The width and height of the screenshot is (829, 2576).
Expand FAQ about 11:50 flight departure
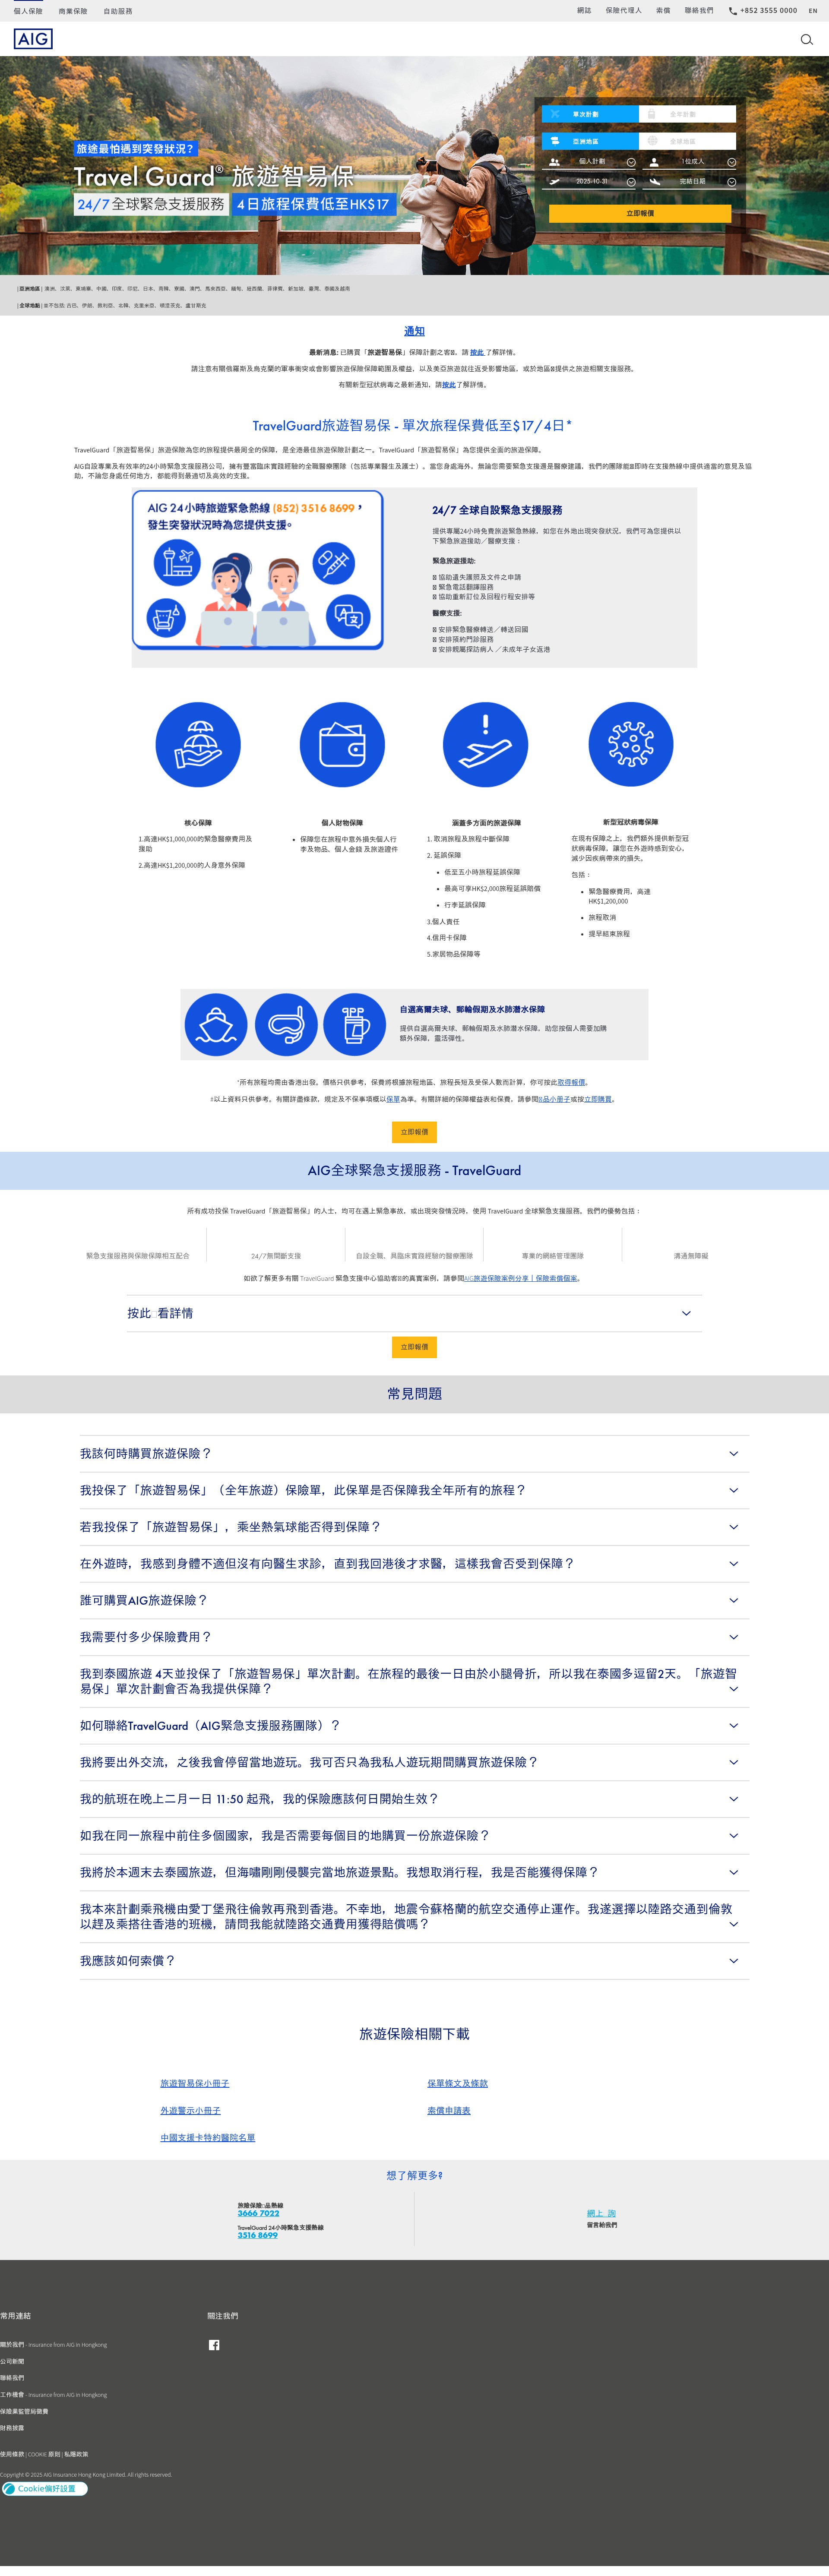(414, 1799)
